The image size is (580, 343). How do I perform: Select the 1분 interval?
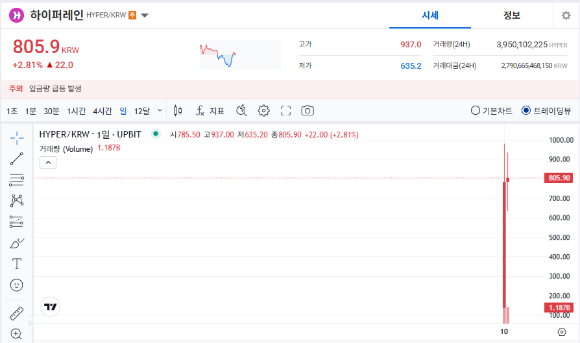[x=30, y=111]
